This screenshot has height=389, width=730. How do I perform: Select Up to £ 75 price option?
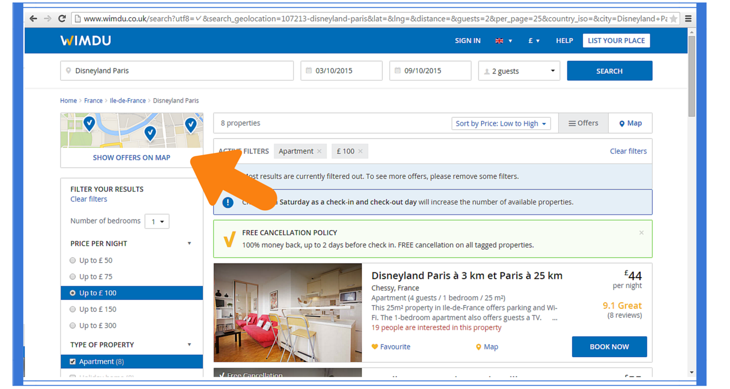tap(72, 277)
